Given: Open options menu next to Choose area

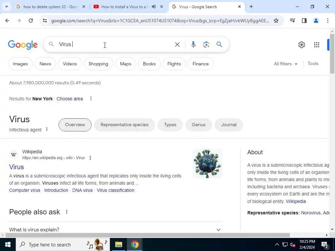Looking at the screenshot, I should click(x=91, y=98).
